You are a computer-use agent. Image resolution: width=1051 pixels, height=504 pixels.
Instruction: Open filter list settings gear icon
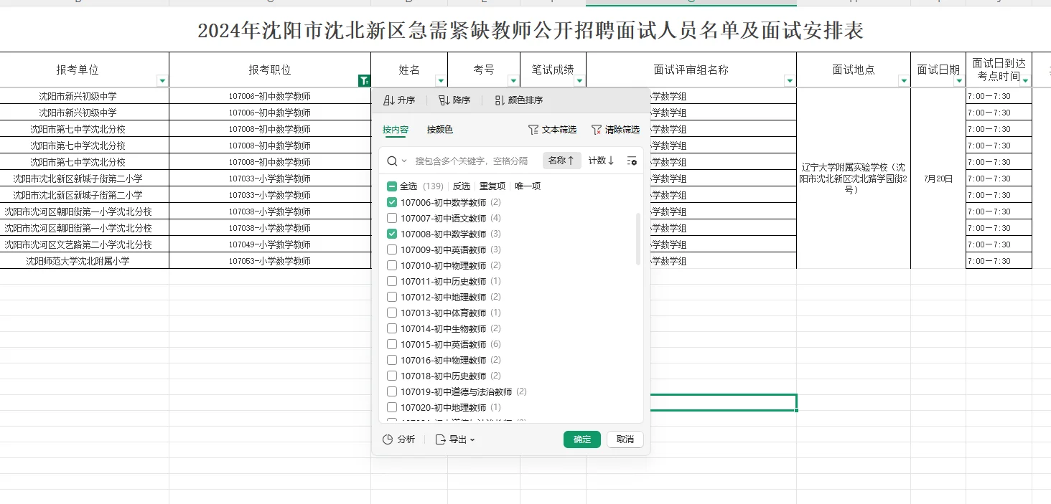pyautogui.click(x=632, y=161)
